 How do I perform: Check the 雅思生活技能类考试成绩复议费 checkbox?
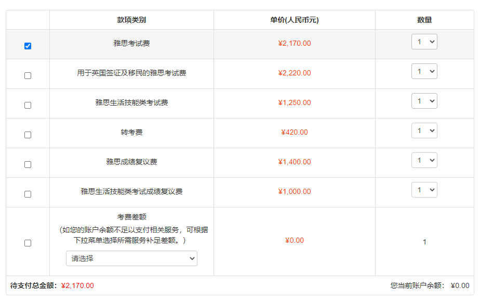pos(28,194)
